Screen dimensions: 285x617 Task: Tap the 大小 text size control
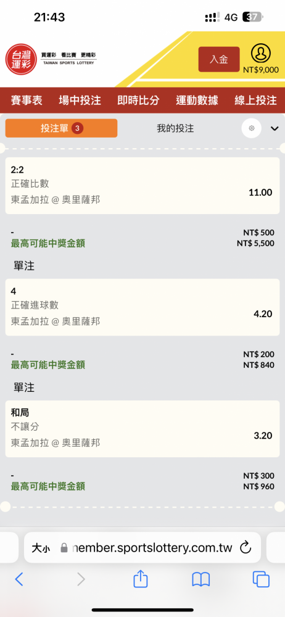pos(41,548)
